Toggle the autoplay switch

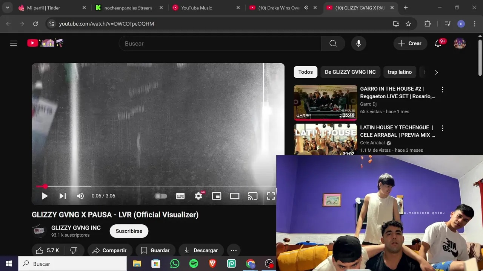[x=161, y=196]
